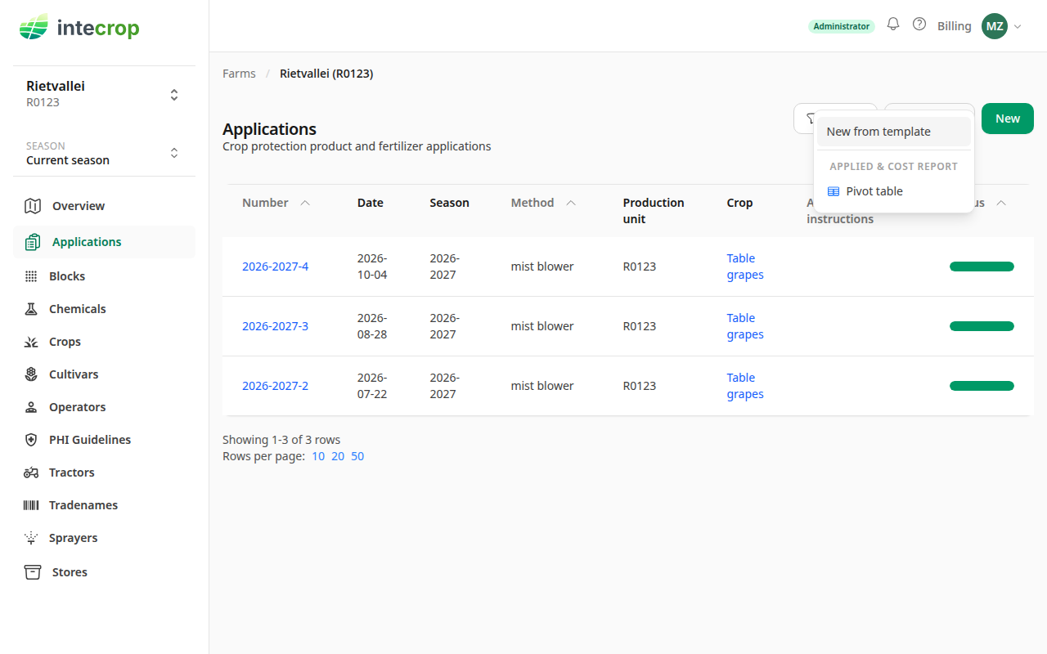The width and height of the screenshot is (1047, 654).
Task: Set rows per page to 50
Action: 357,456
